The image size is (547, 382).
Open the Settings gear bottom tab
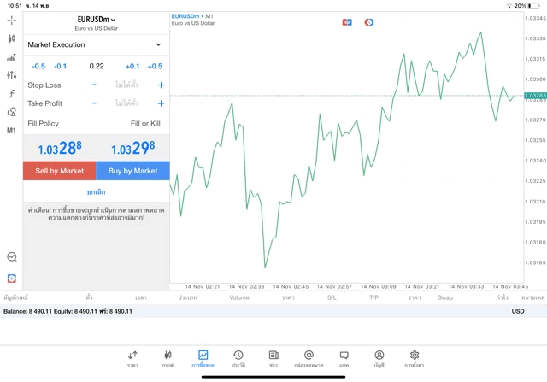[x=414, y=359]
